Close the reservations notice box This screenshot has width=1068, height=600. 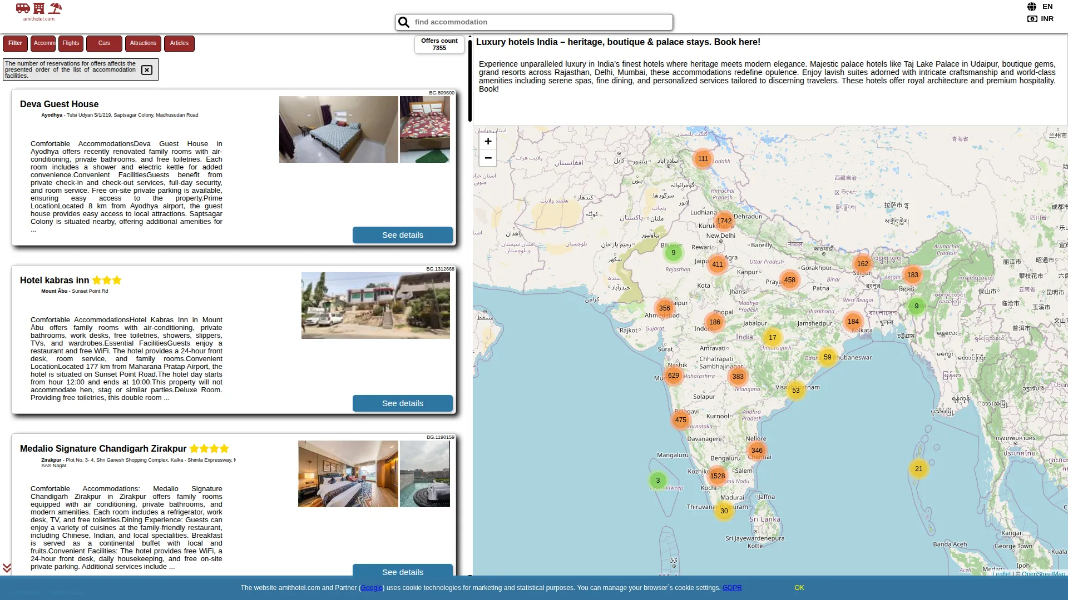pos(147,70)
